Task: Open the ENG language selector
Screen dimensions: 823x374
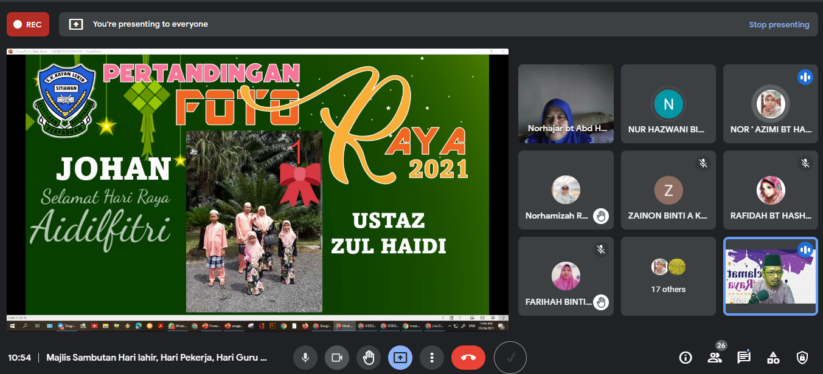Action: click(471, 325)
